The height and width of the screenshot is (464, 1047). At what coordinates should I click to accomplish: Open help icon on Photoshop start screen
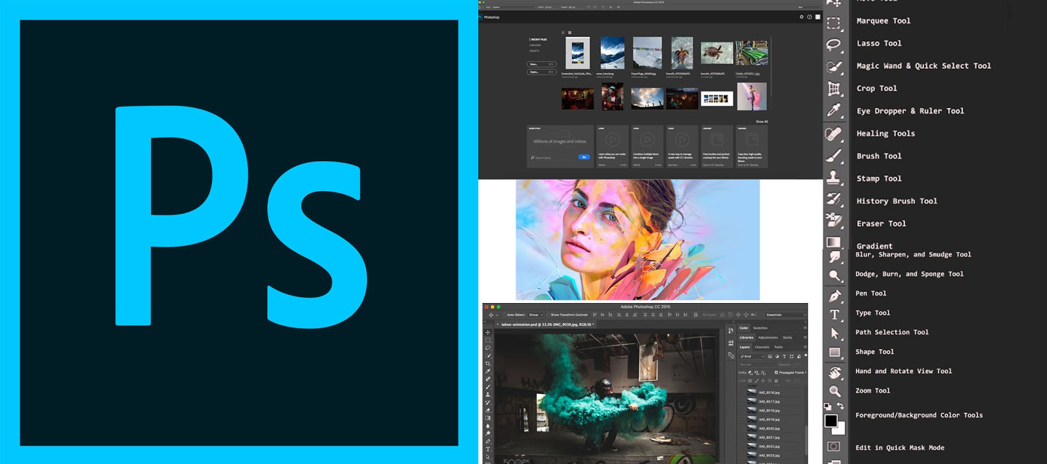pos(809,17)
